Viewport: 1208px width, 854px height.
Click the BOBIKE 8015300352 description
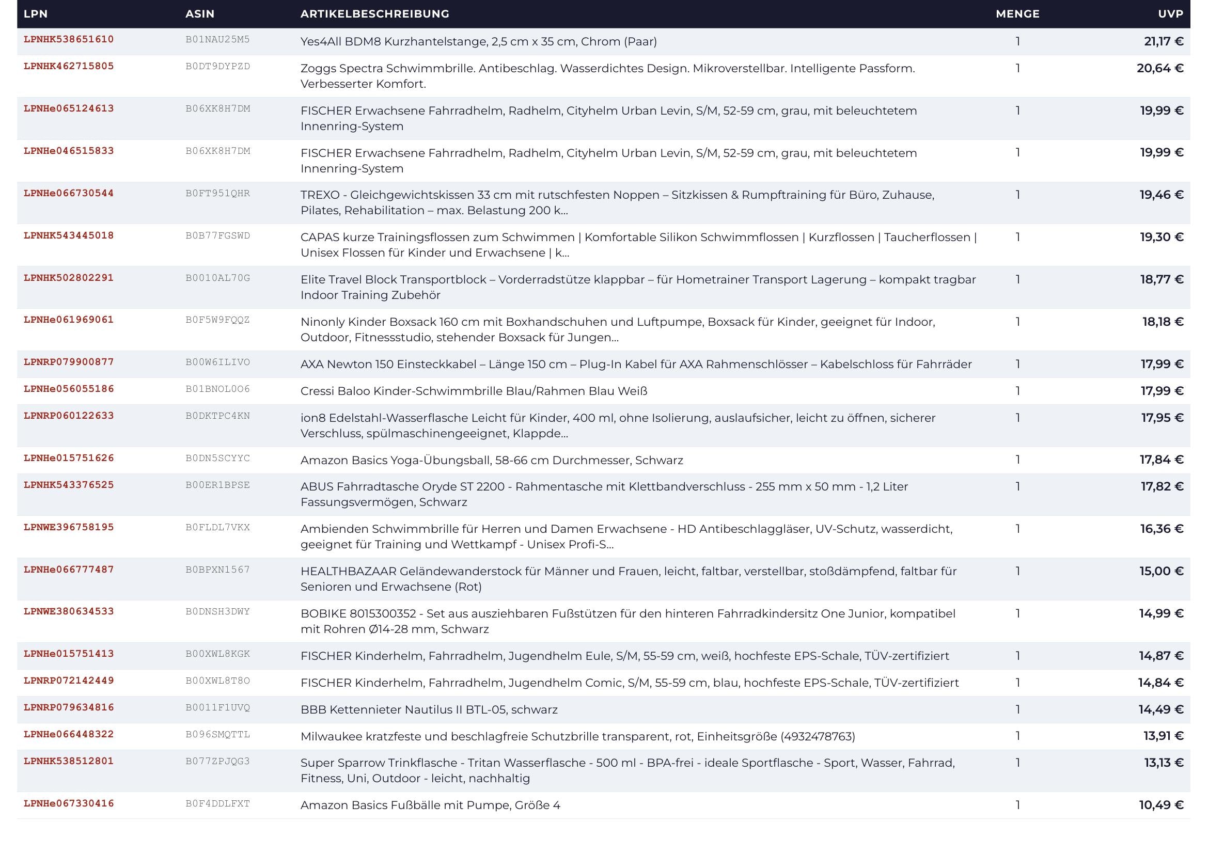628,622
